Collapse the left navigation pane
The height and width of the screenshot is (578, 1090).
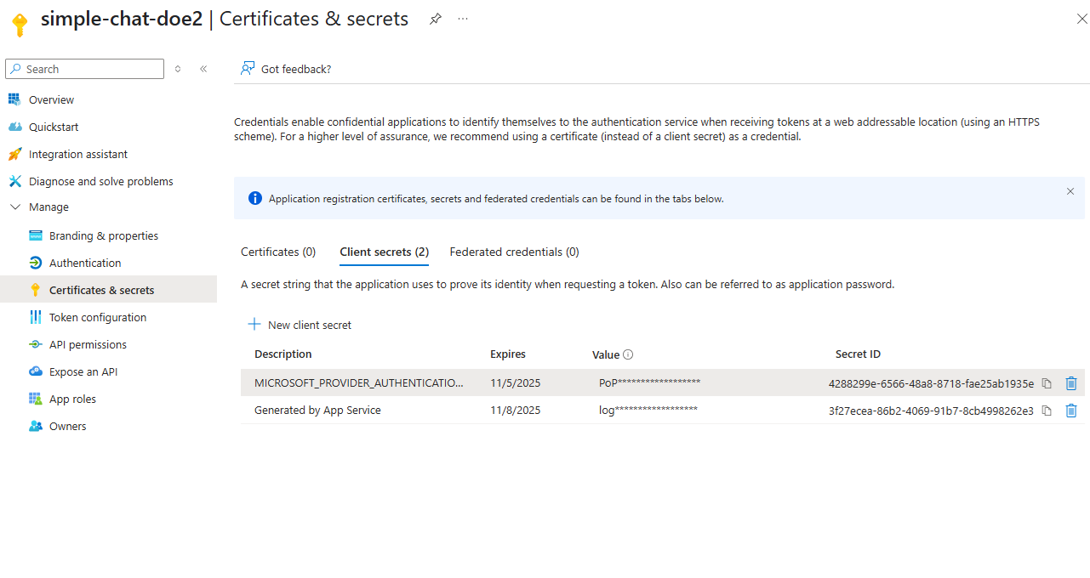203,69
